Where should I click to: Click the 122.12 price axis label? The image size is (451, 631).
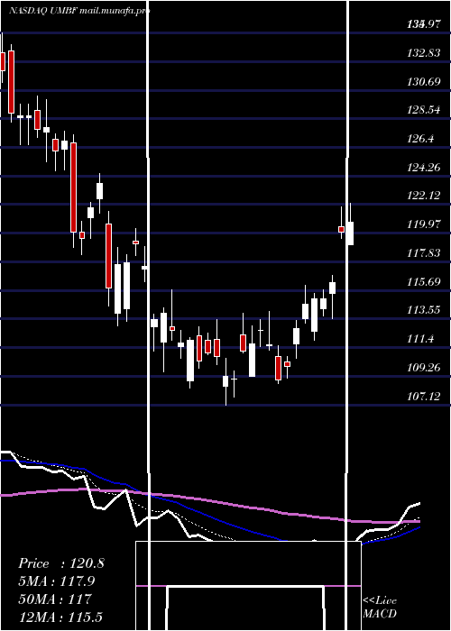[424, 196]
